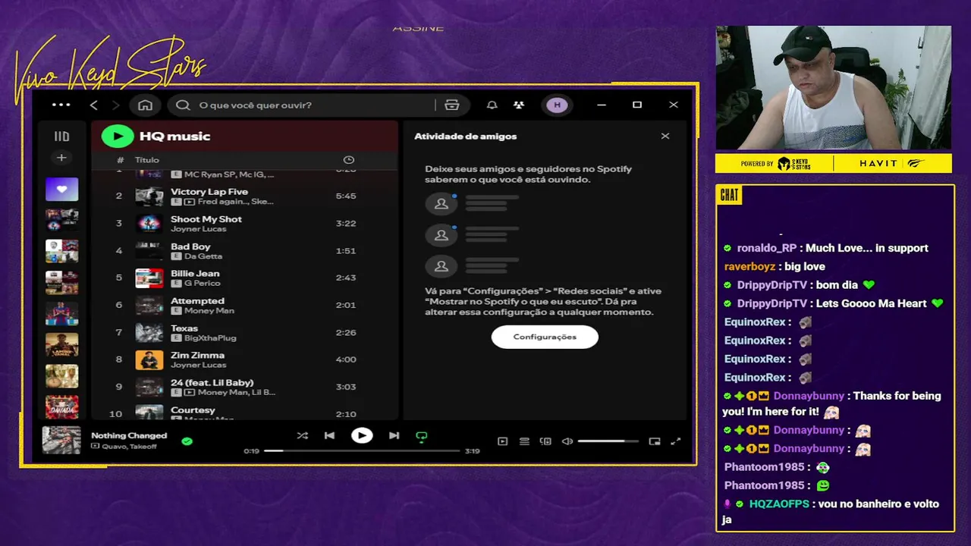The height and width of the screenshot is (546, 971).
Task: Open artist Da Getta link
Action: click(x=203, y=256)
